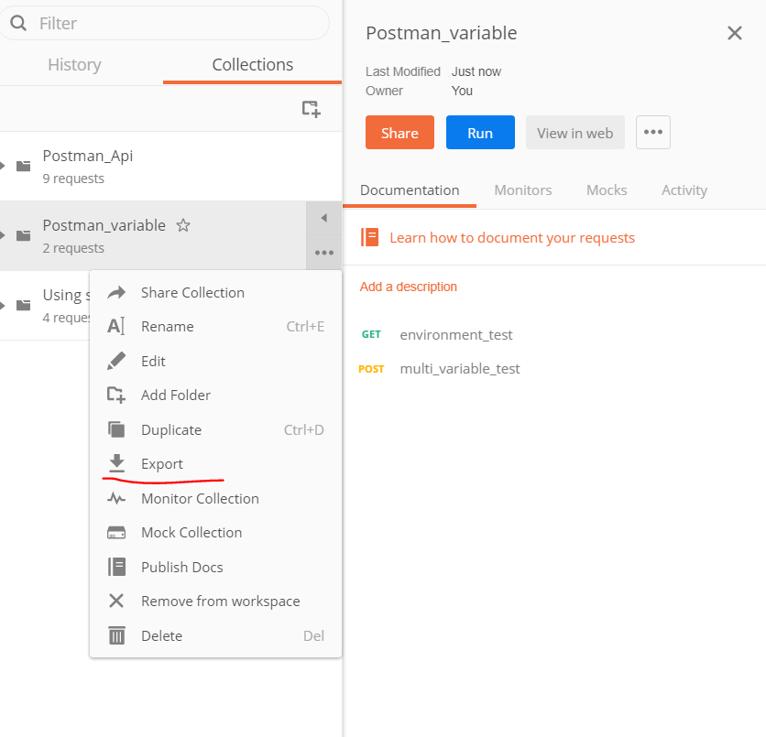Click the Export download icon
The image size is (766, 737).
click(116, 463)
